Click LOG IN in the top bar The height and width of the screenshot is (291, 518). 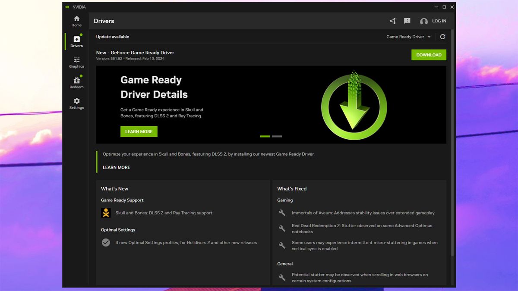pos(439,21)
